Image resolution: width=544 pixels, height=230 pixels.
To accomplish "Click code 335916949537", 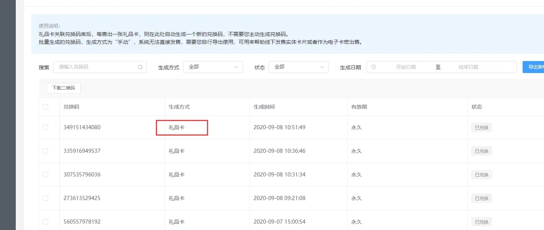I will 82,151.
